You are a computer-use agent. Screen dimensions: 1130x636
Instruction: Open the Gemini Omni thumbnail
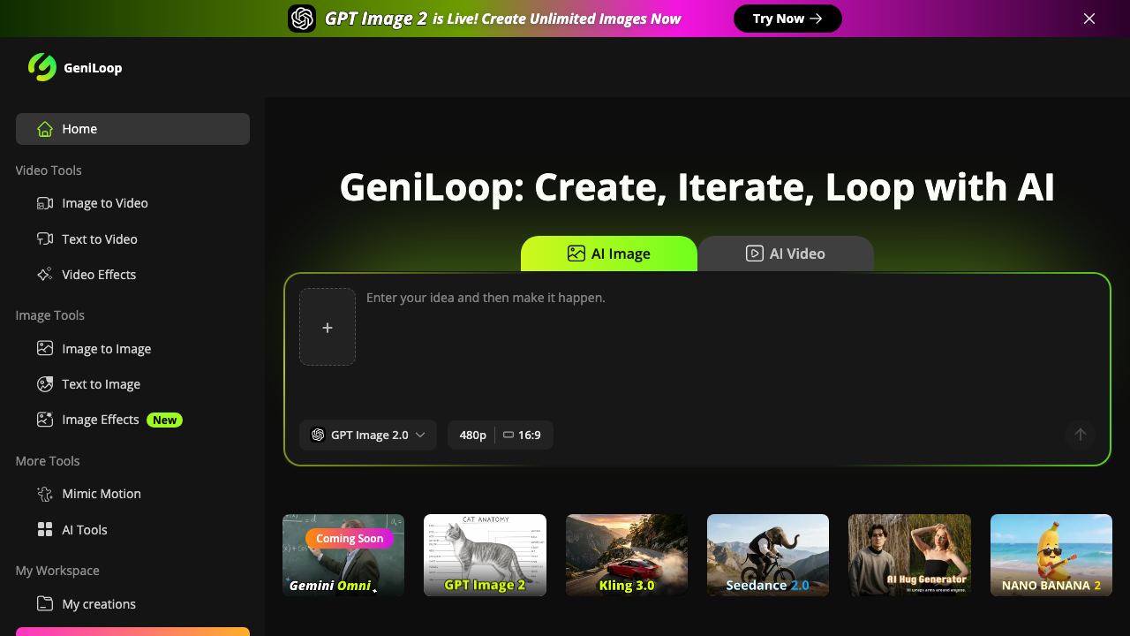[343, 555]
